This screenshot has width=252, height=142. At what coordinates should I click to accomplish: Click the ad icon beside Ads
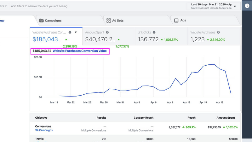[x=176, y=21]
